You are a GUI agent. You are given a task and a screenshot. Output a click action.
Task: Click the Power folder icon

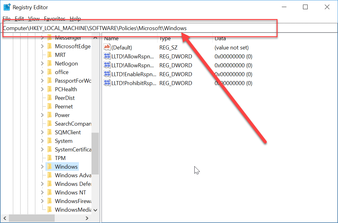tap(50, 115)
